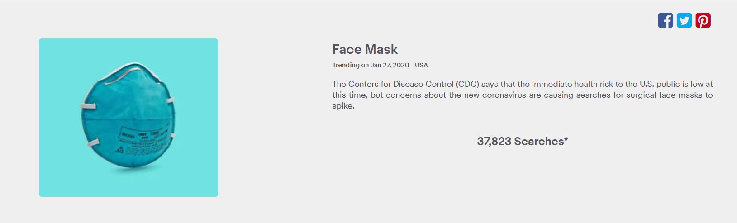Click the word "spike." ending the description
The image size is (737, 223).
[x=343, y=106]
